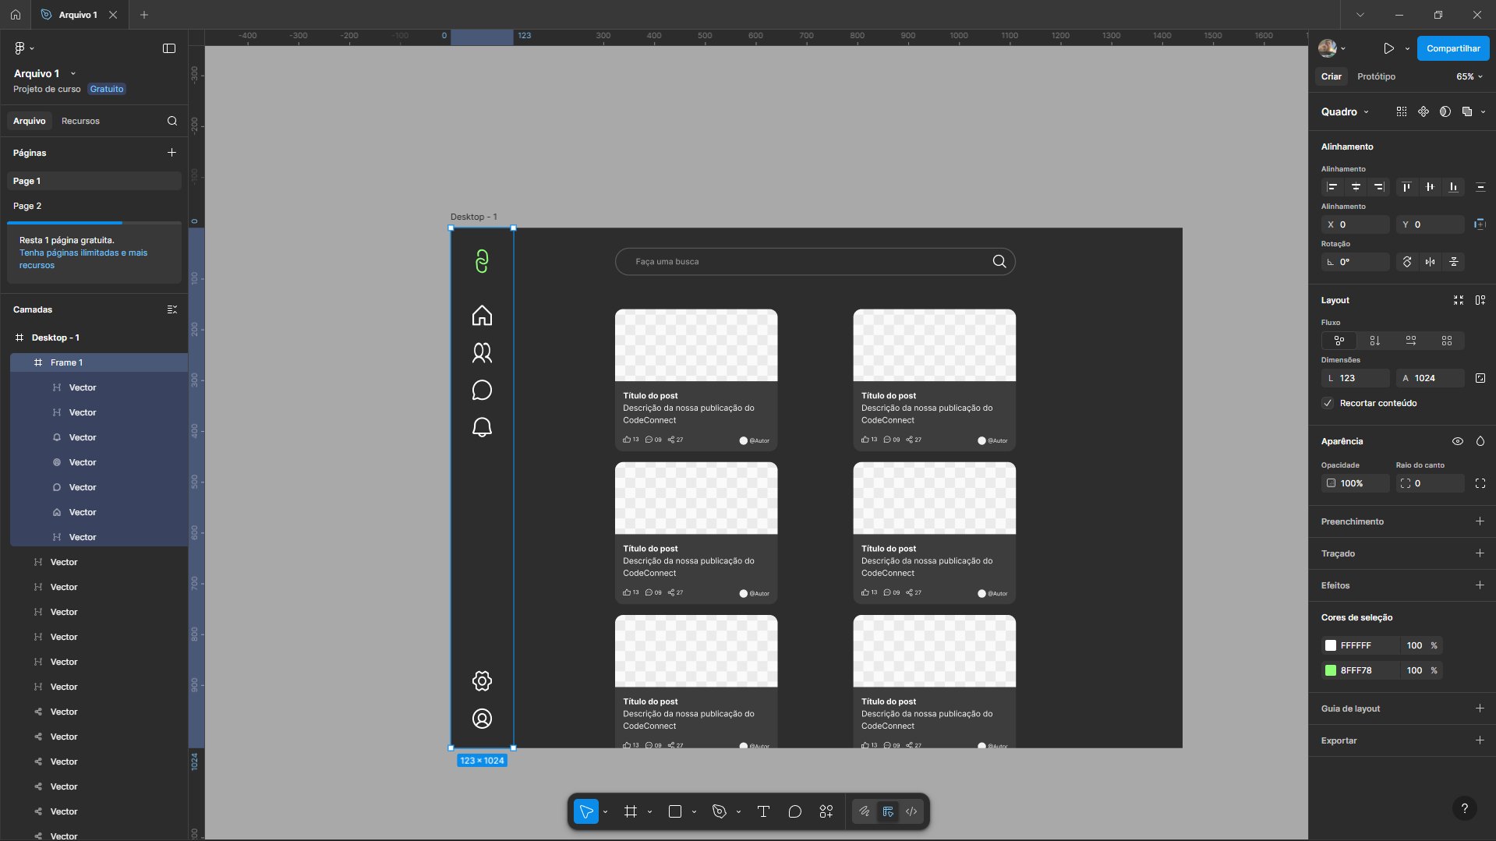Image resolution: width=1496 pixels, height=841 pixels.
Task: Open user avatar account dropdown
Action: pyautogui.click(x=1332, y=48)
